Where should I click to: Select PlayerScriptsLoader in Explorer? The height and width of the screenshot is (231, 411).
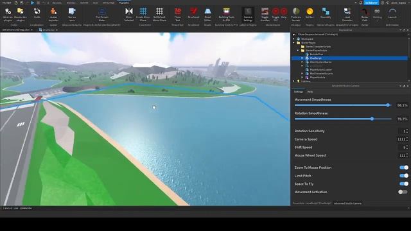(x=320, y=70)
